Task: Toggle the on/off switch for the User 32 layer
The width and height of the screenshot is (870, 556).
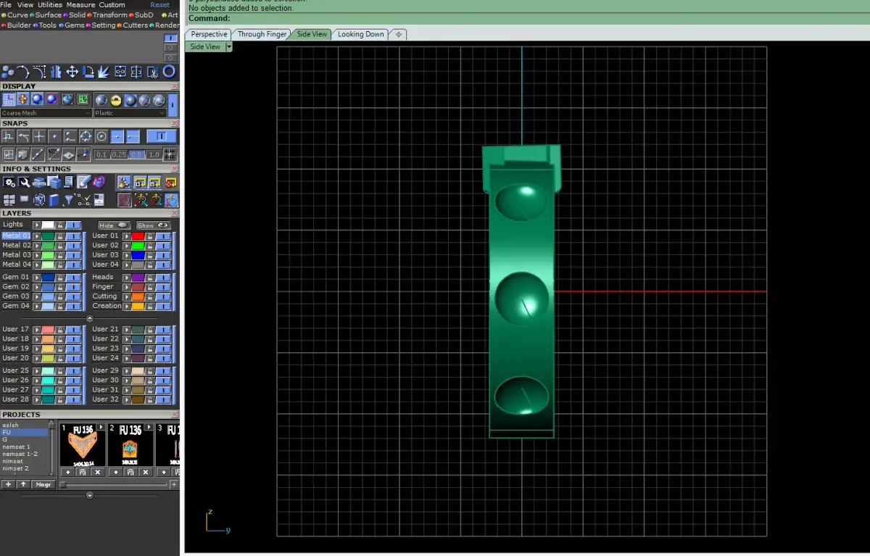Action: (x=163, y=399)
